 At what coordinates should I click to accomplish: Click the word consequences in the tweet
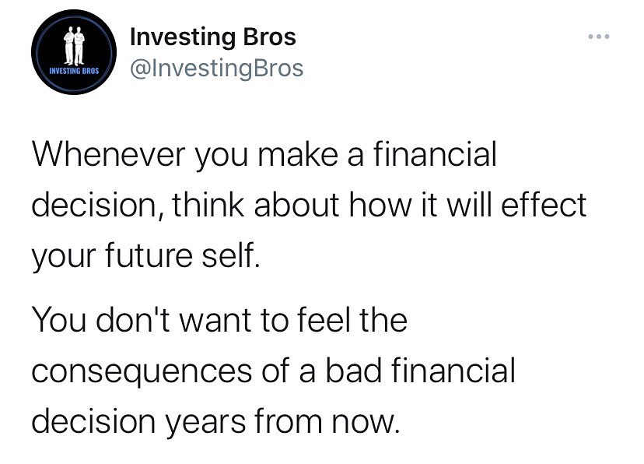(x=142, y=371)
